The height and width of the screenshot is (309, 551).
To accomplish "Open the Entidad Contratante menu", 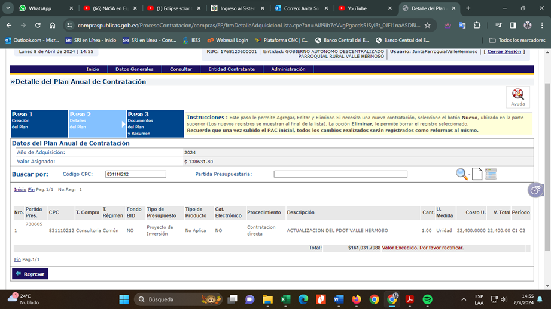I will click(232, 69).
